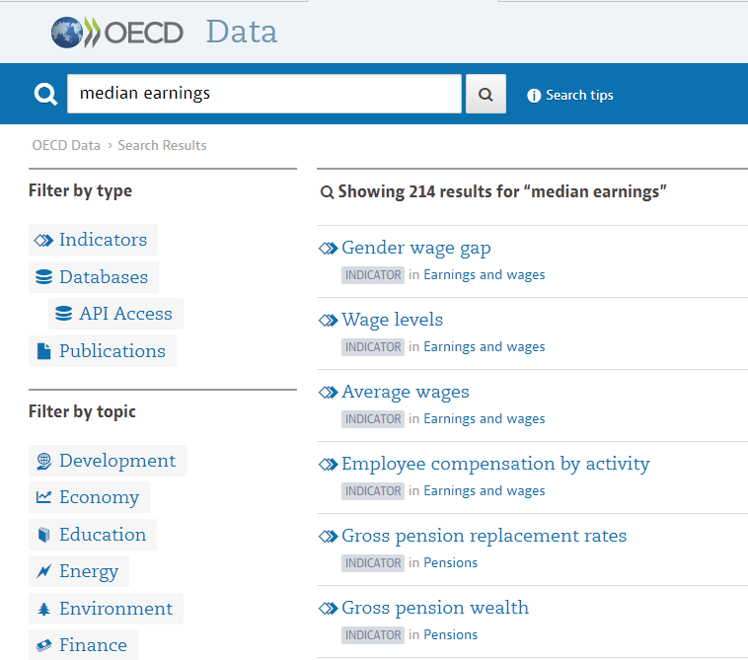Focus the median earnings search field

click(x=264, y=94)
